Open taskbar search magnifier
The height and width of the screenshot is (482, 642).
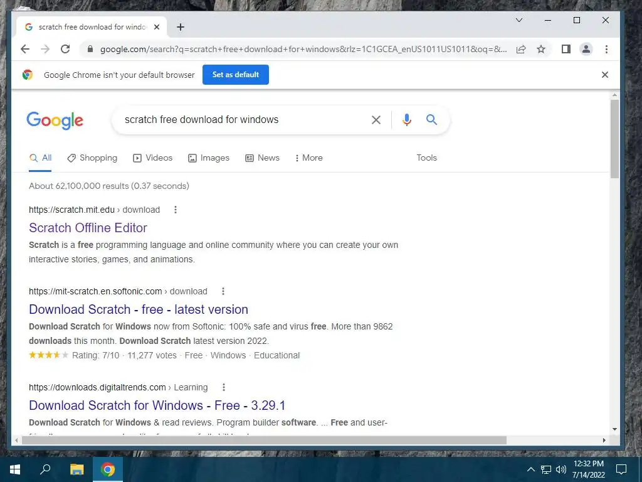(x=45, y=469)
